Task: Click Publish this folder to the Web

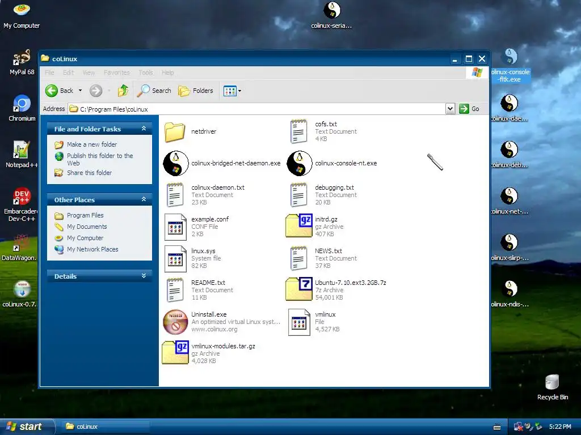Action: pyautogui.click(x=100, y=159)
